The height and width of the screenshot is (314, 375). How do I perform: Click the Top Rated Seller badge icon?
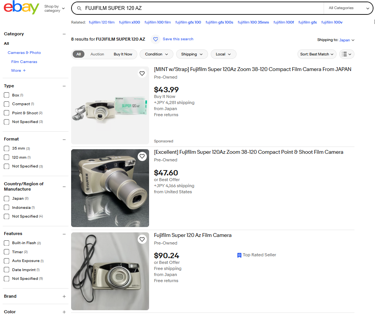click(x=239, y=255)
